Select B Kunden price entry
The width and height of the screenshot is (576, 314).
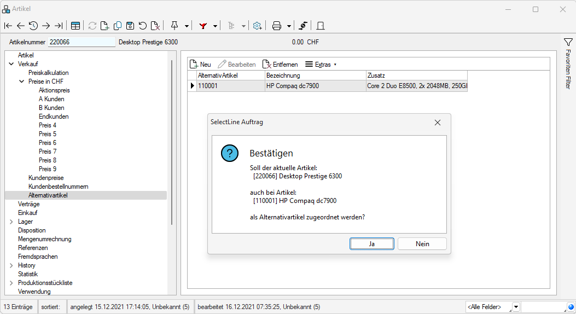(51, 108)
